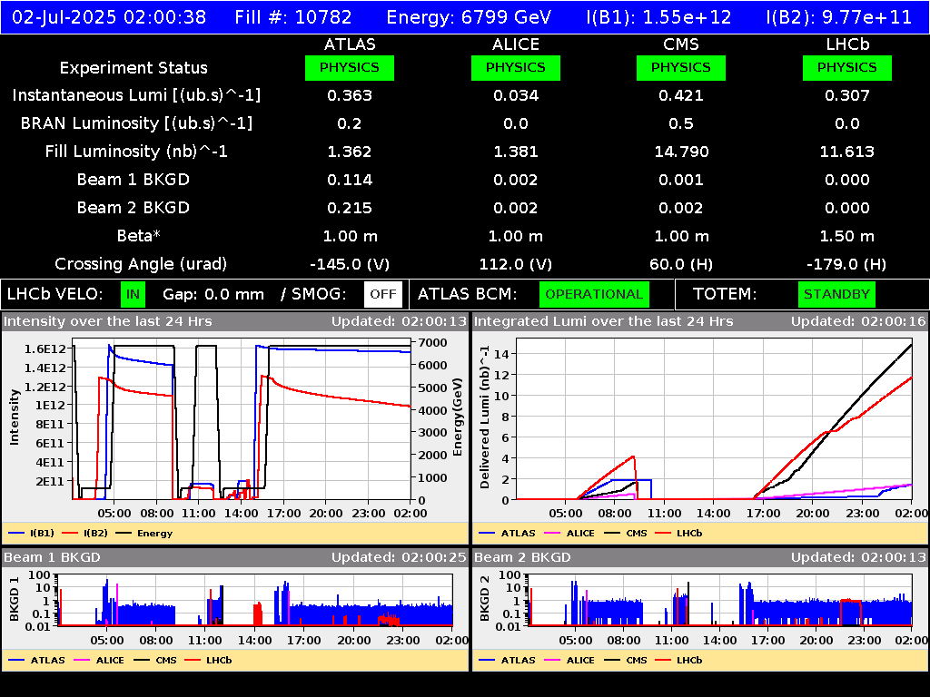Select CMS fill luminosity value 14.790

pyautogui.click(x=681, y=152)
